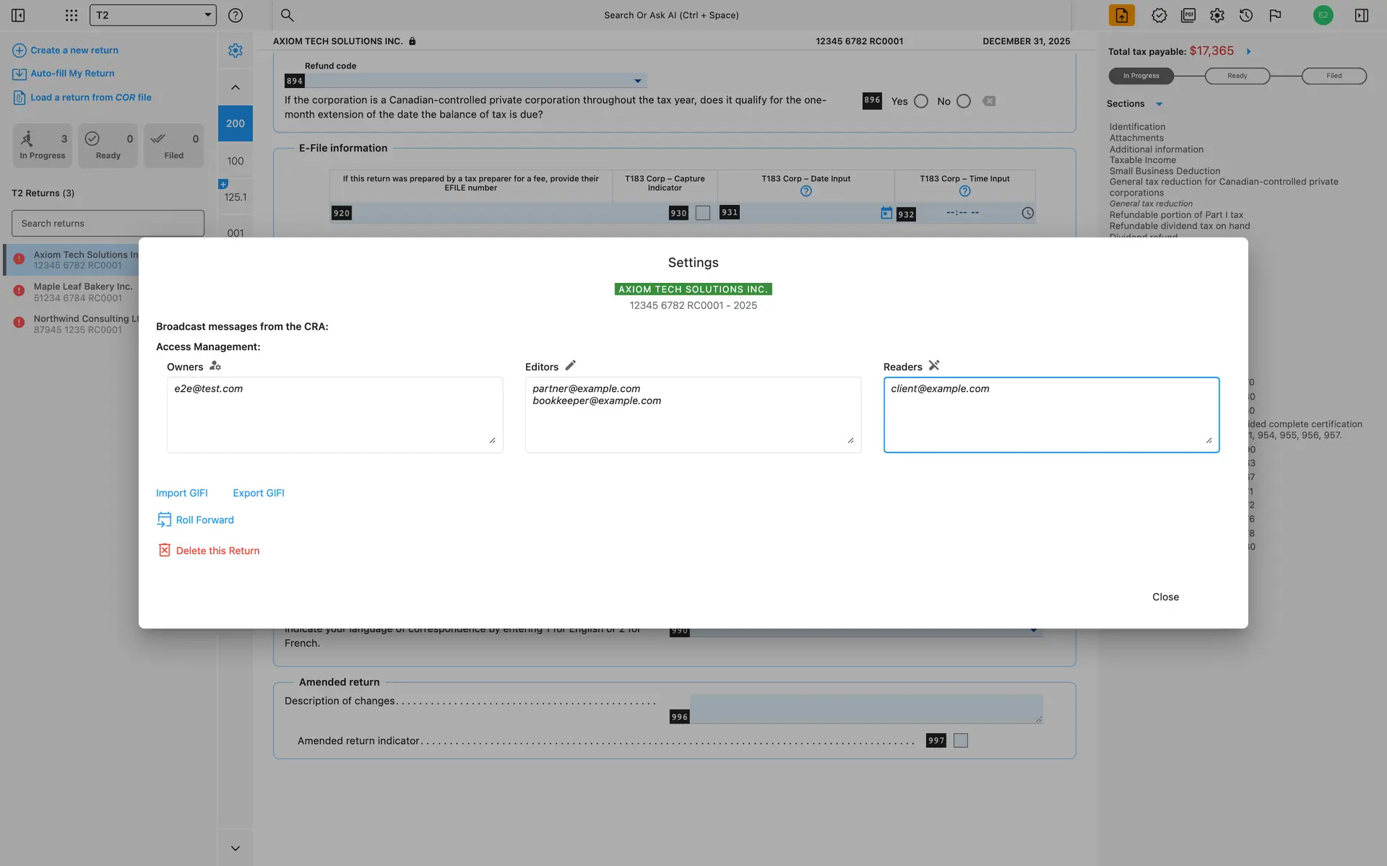This screenshot has height=866, width=1387.
Task: Expand the total tax payable arrow
Action: coord(1248,51)
